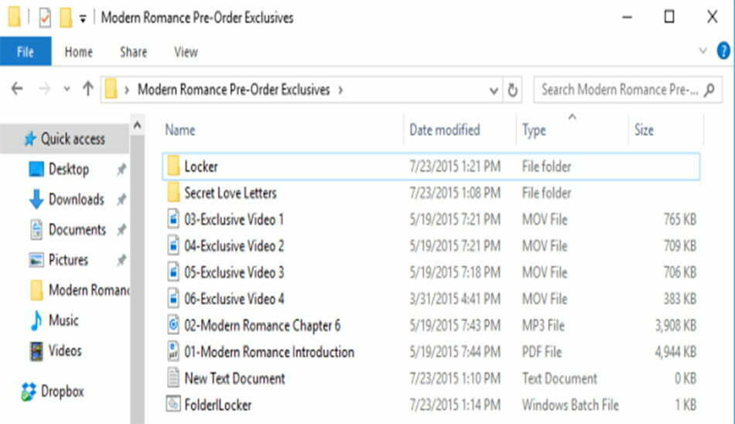The image size is (735, 424).
Task: Open Customize Quick Access Toolbar dropdown
Action: [x=83, y=19]
